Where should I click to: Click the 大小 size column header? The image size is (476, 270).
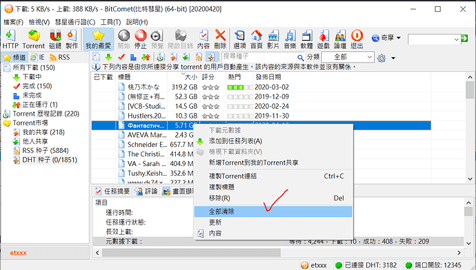click(x=191, y=77)
